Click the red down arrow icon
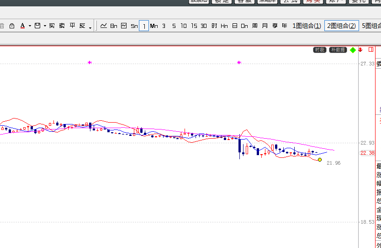381x248 pixels. (360, 50)
